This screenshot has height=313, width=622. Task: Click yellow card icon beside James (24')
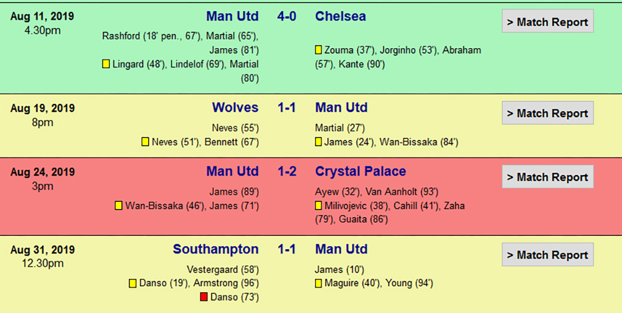(x=318, y=142)
